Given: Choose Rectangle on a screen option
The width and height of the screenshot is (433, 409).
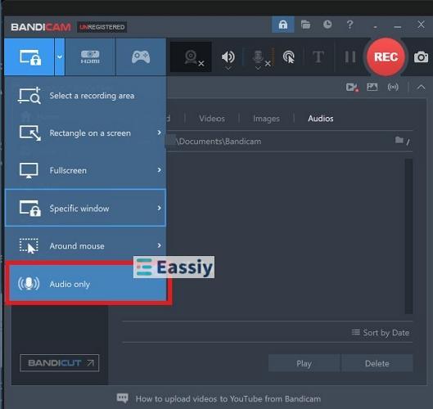Looking at the screenshot, I should [86, 133].
